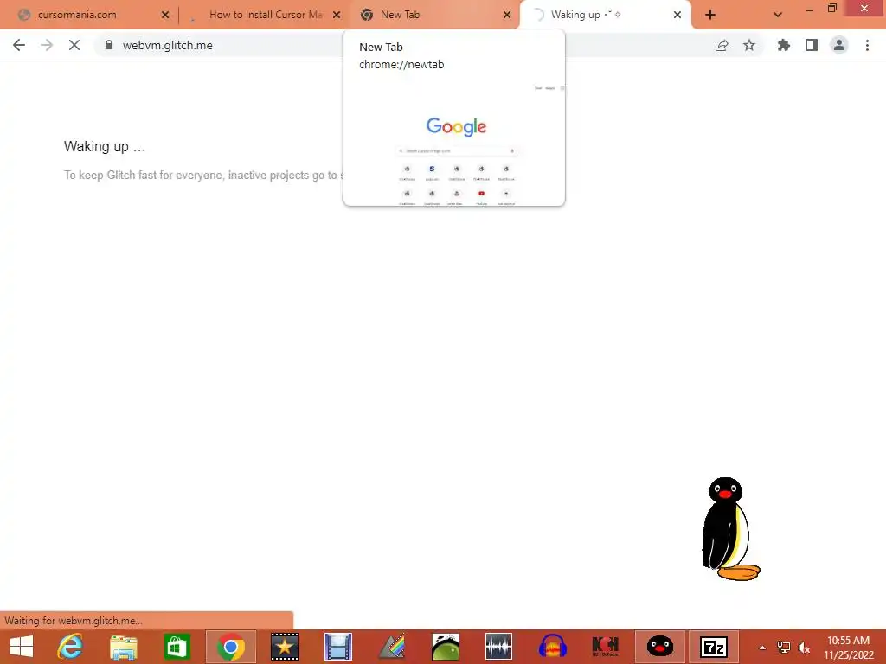Close the cursormania.com tab
This screenshot has height=664, width=886.
(165, 15)
